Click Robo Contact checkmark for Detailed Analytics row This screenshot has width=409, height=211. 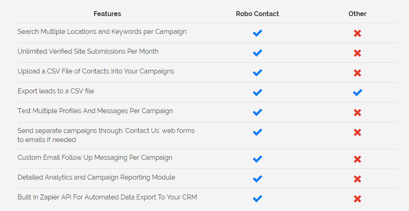pos(257,179)
